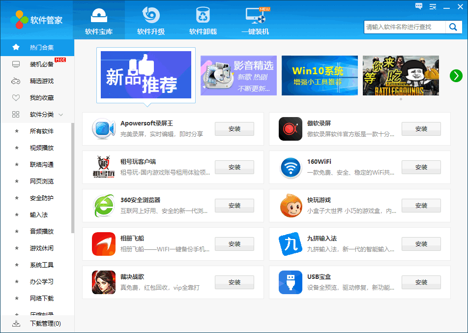Viewport: 468px width, 333px height.
Task: Open the Battlegrounds game banner
Action: (401, 76)
